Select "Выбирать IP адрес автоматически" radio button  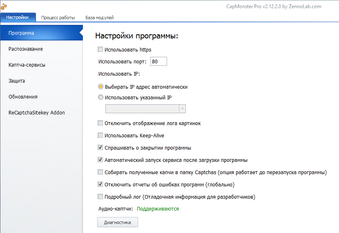100,87
